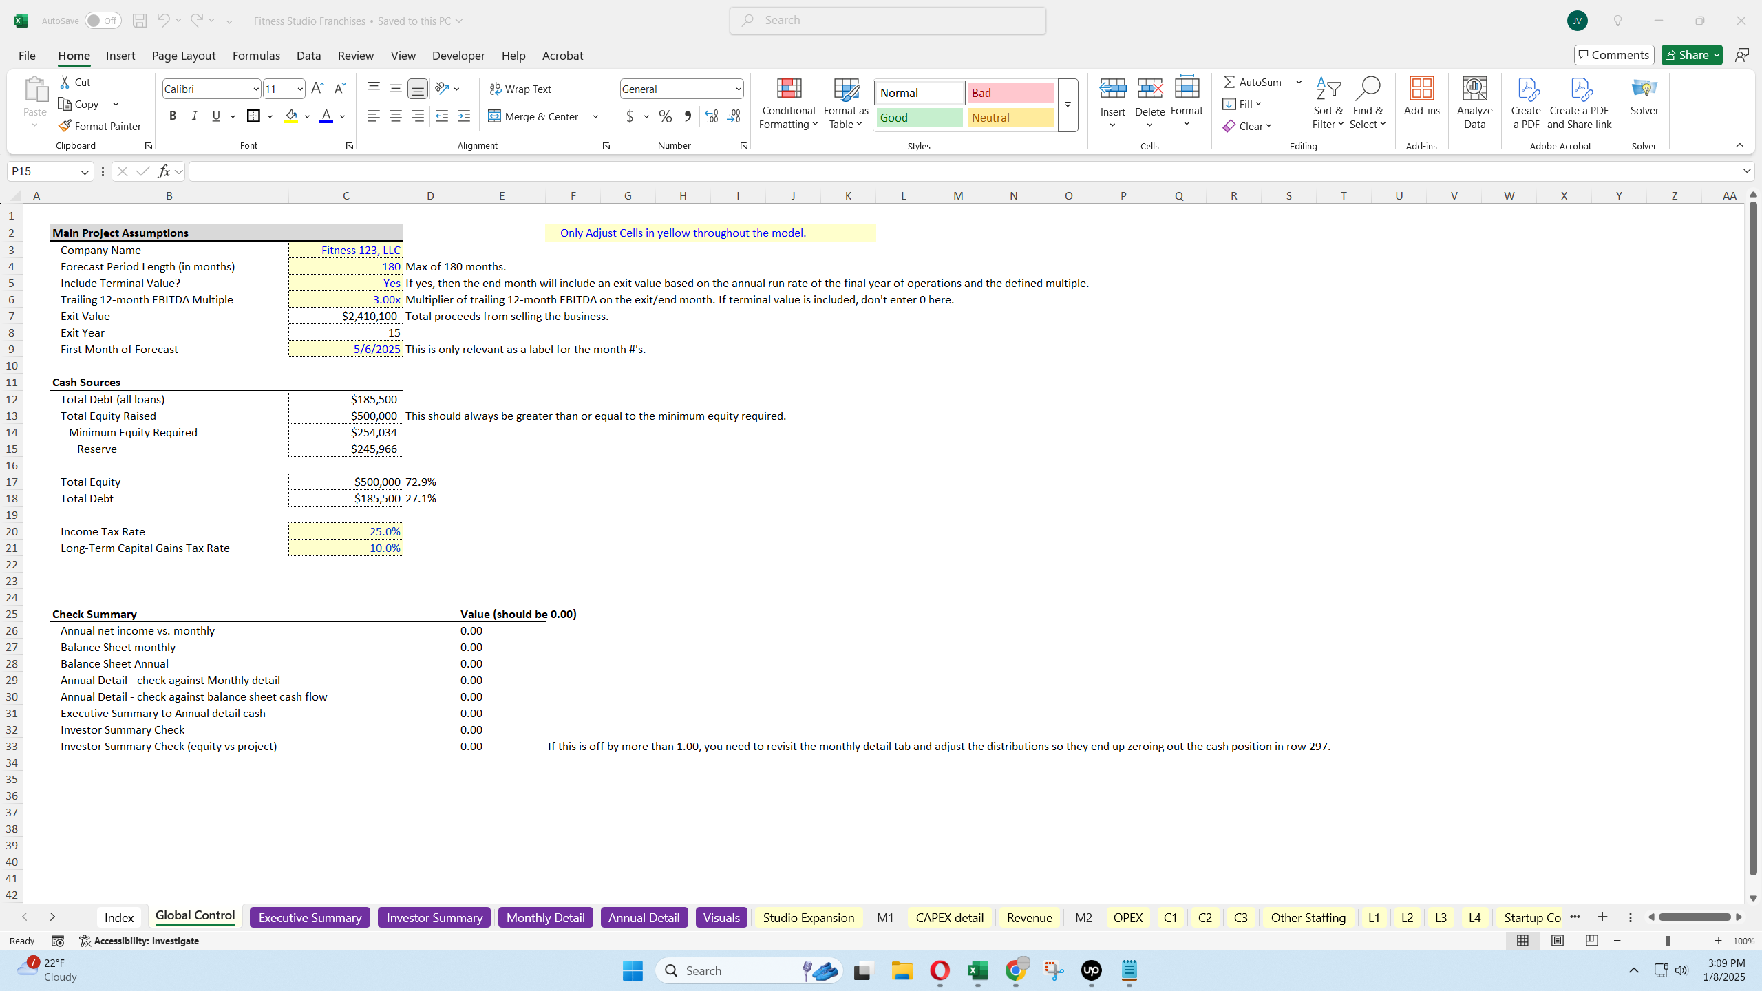Open Excel from the Windows taskbar
1762x991 pixels.
[x=977, y=971]
